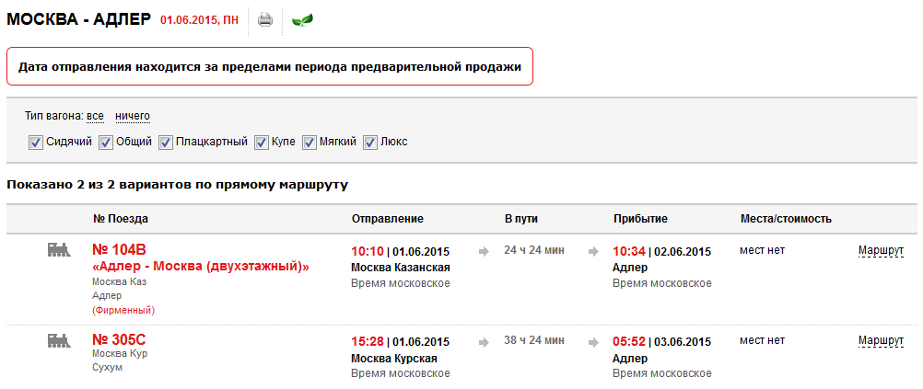This screenshot has height=389, width=923.
Task: Disable the Купе checkbox
Action: click(262, 143)
